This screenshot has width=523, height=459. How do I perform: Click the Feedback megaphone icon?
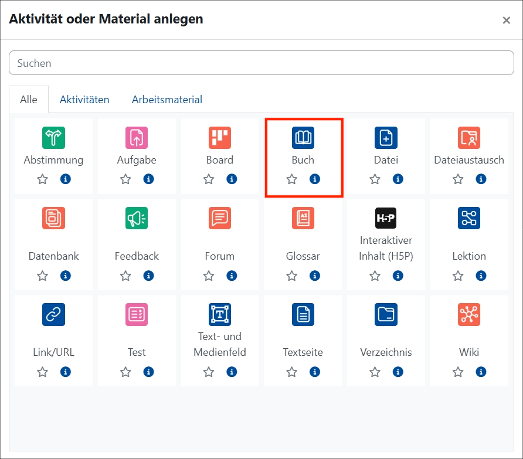pyautogui.click(x=137, y=217)
